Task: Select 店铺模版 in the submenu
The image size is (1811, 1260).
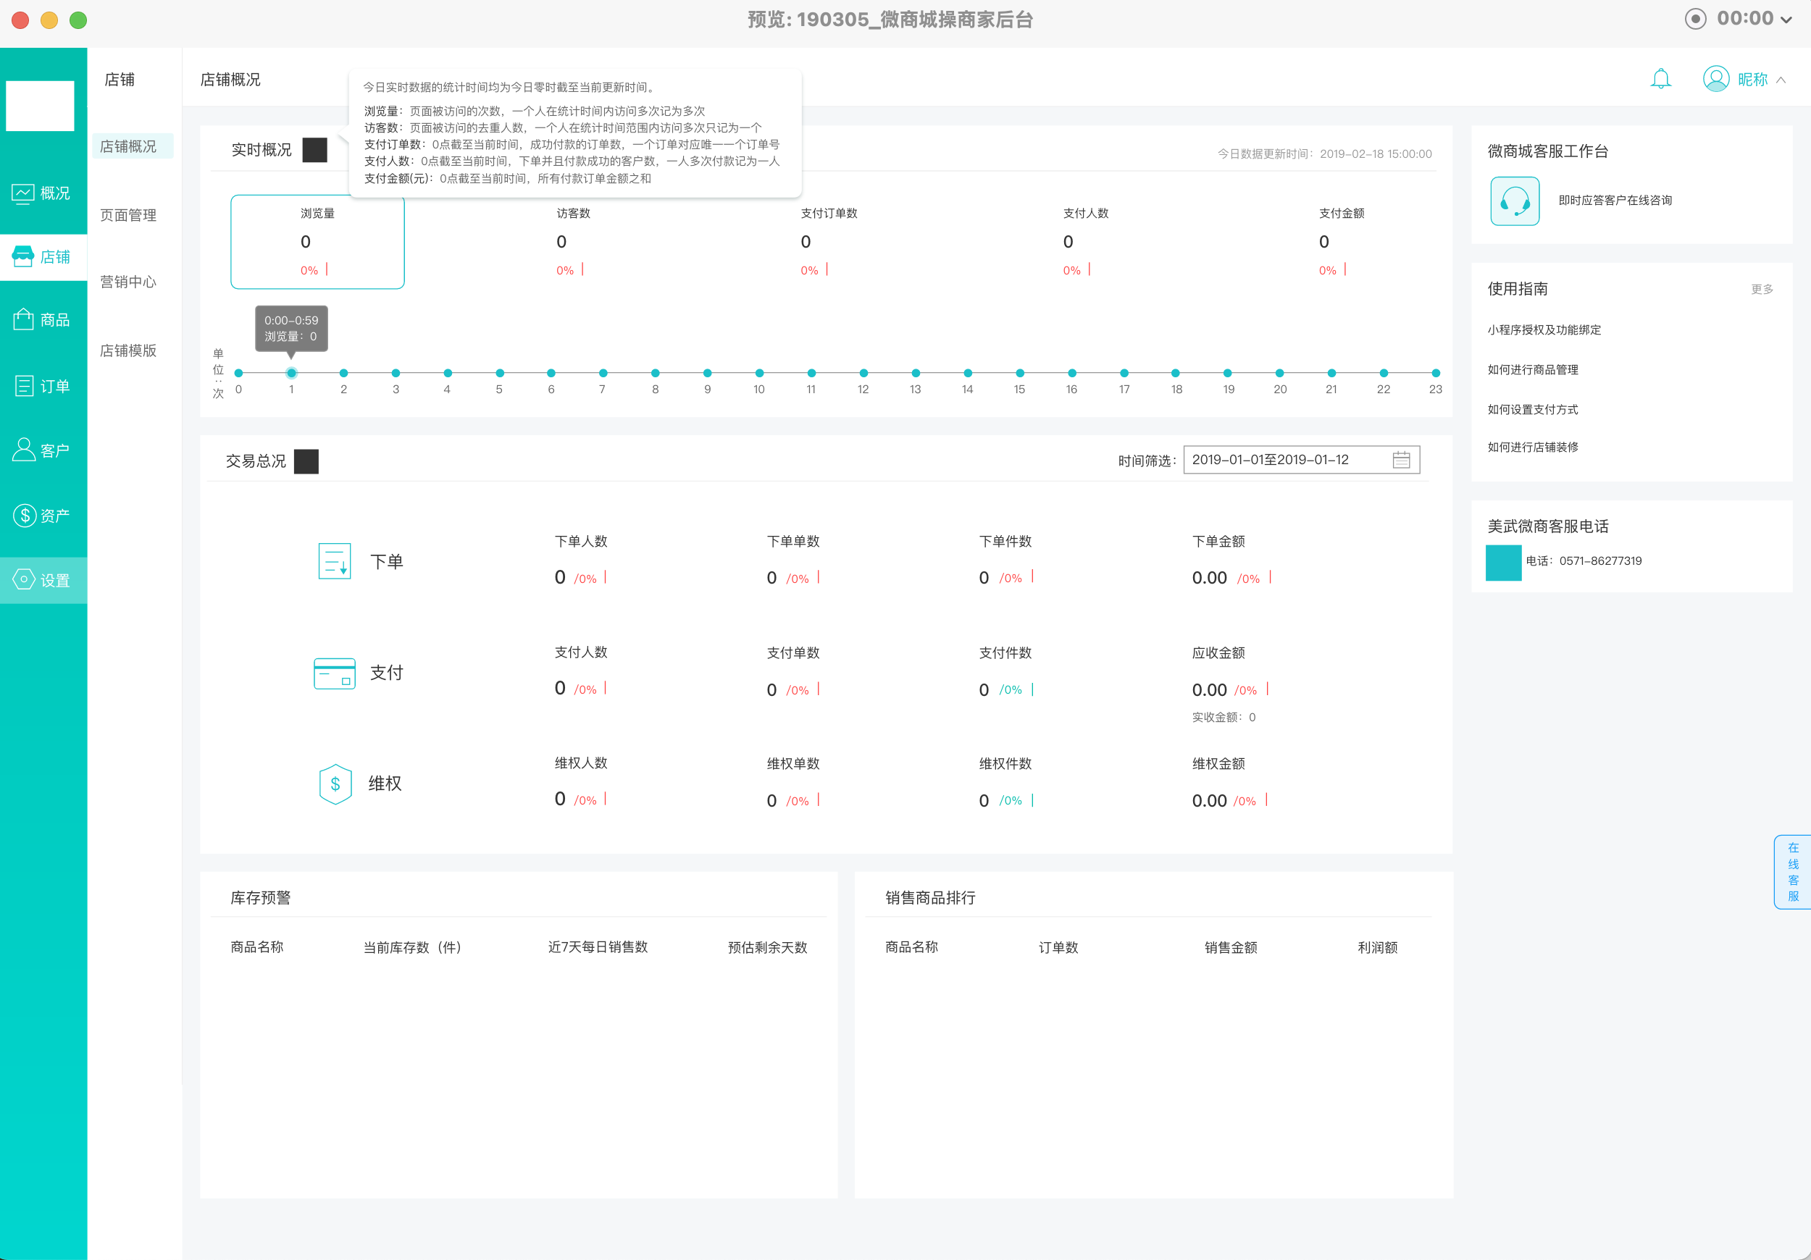Action: coord(128,350)
